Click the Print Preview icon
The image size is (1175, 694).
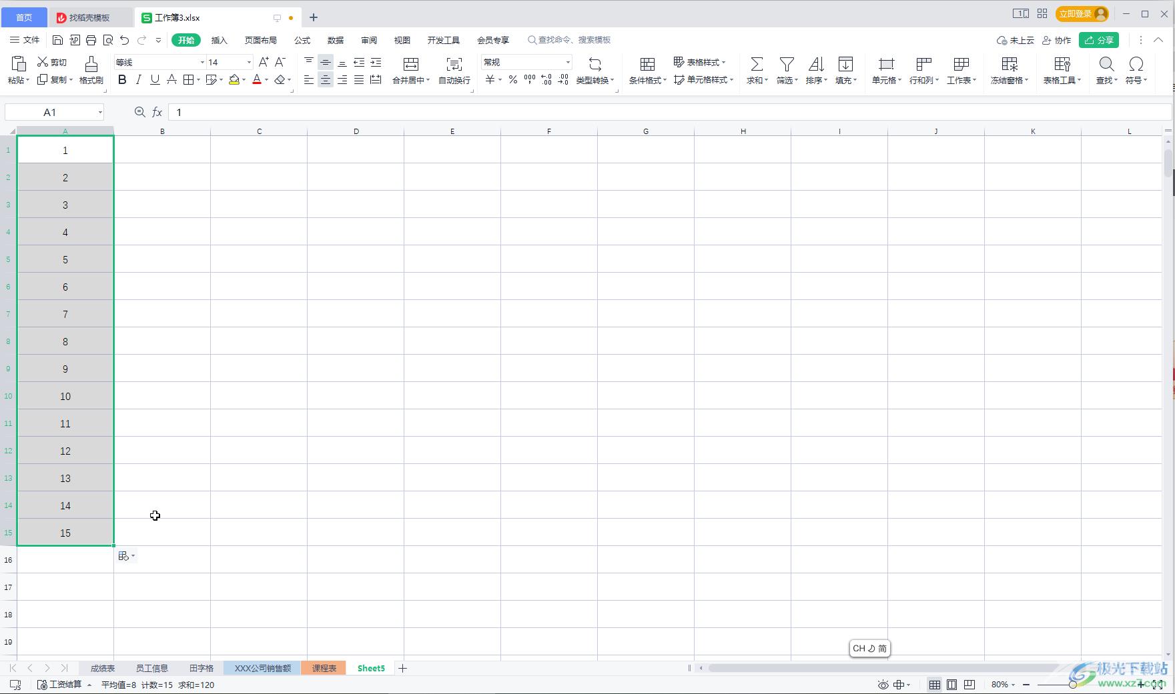click(x=108, y=40)
